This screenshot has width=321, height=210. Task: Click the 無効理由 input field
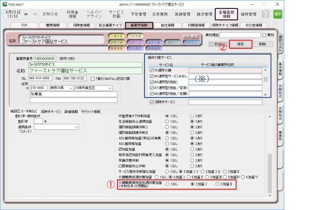coord(240,35)
